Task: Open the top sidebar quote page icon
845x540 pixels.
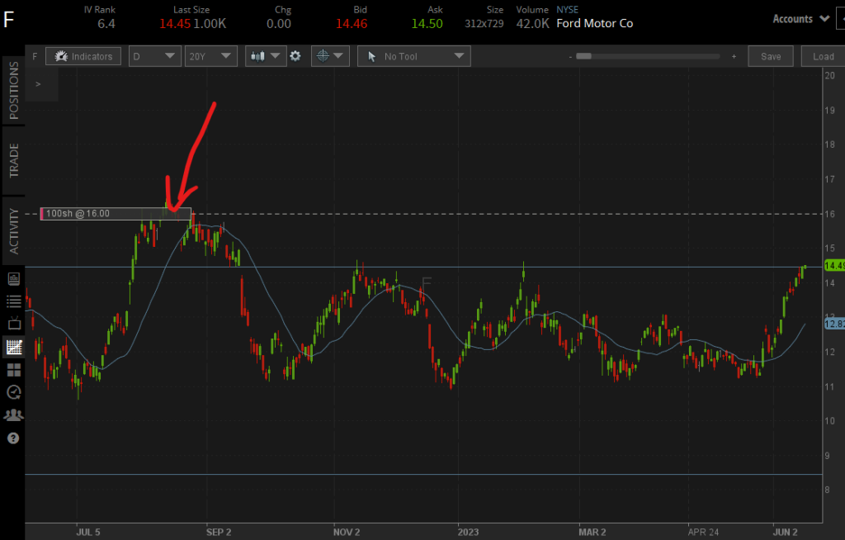Action: tap(13, 279)
